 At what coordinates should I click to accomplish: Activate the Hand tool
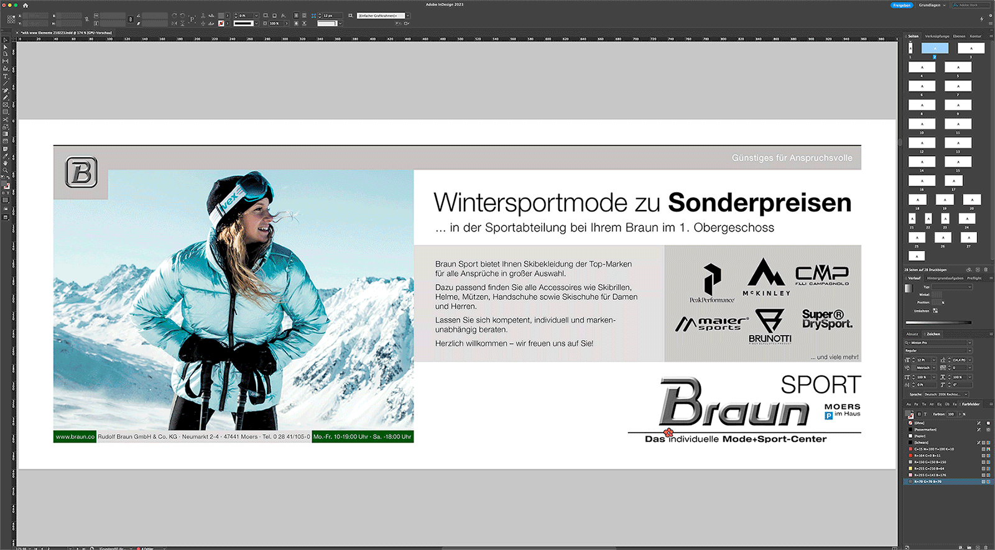pos(6,163)
